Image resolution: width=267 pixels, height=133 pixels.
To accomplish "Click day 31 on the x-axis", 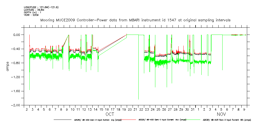I will [x=193, y=109].
